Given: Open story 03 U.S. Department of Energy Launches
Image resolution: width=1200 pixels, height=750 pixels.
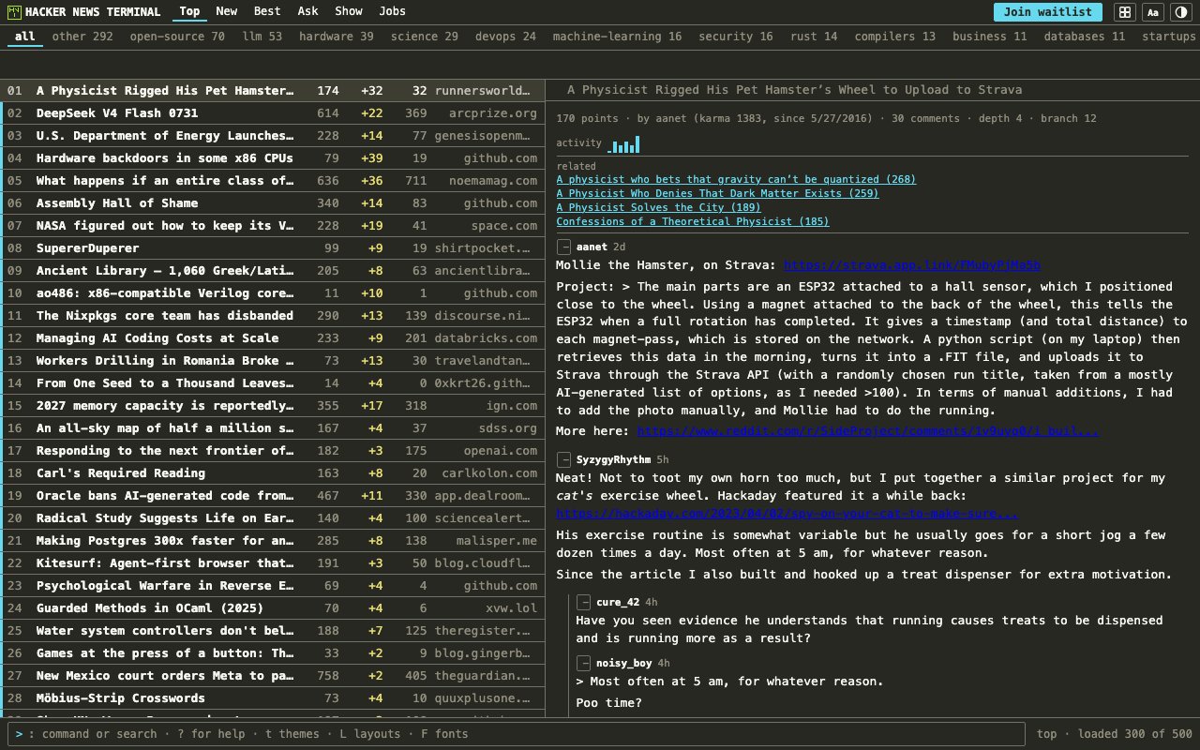Looking at the screenshot, I should coord(272,136).
